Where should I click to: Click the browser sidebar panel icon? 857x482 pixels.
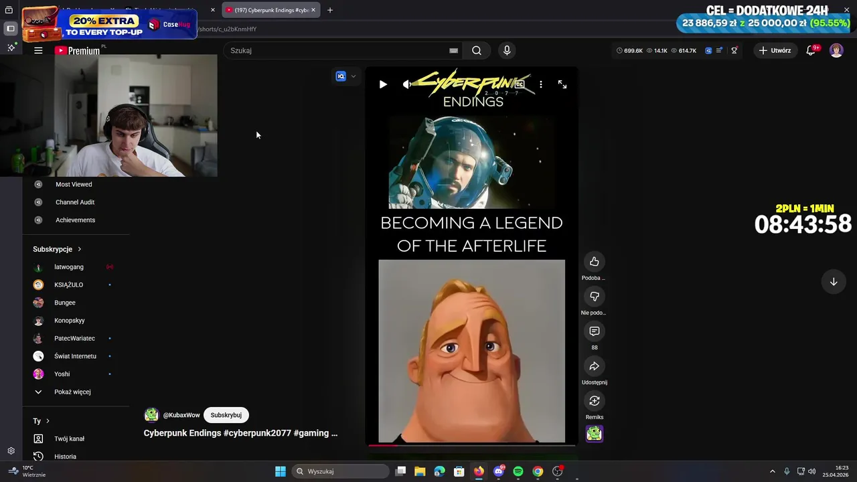coord(11,29)
